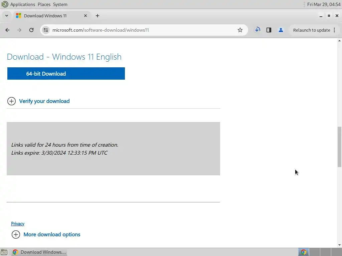This screenshot has width=342, height=256.
Task: Click the scrollbar up arrow
Action: tap(339, 41)
